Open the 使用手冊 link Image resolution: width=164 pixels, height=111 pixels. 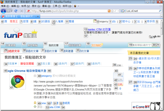coord(150,22)
